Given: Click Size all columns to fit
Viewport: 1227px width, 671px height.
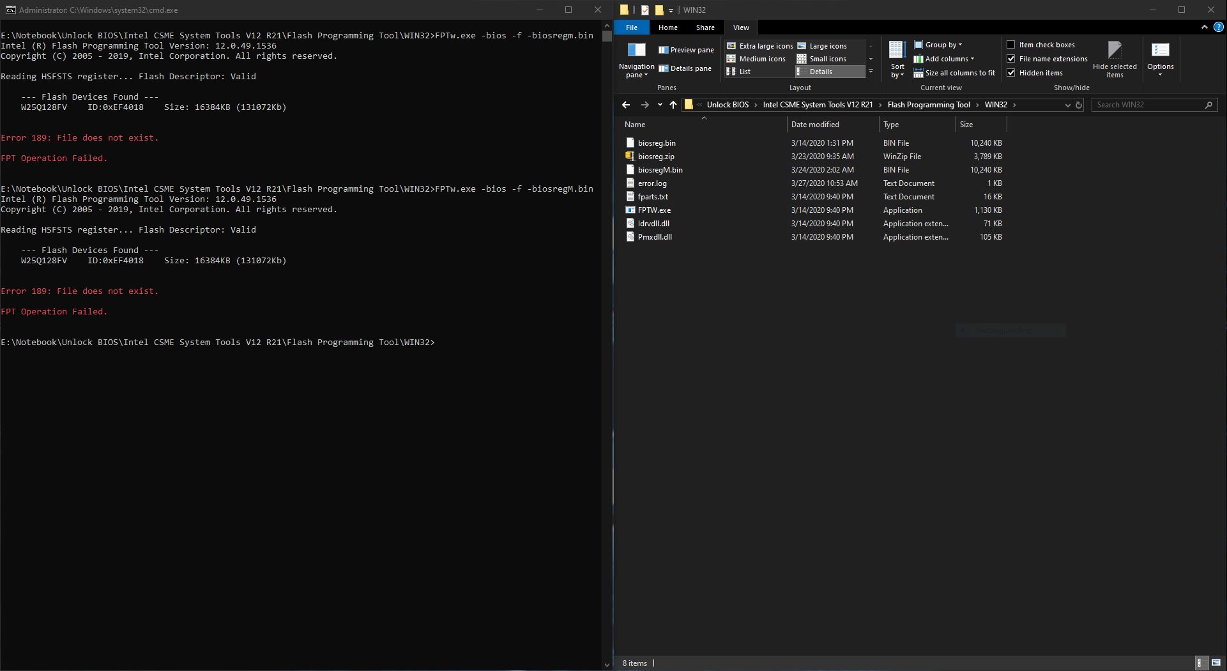Looking at the screenshot, I should click(x=954, y=73).
